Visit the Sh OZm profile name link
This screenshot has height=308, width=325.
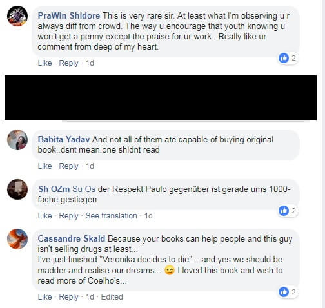pos(54,189)
